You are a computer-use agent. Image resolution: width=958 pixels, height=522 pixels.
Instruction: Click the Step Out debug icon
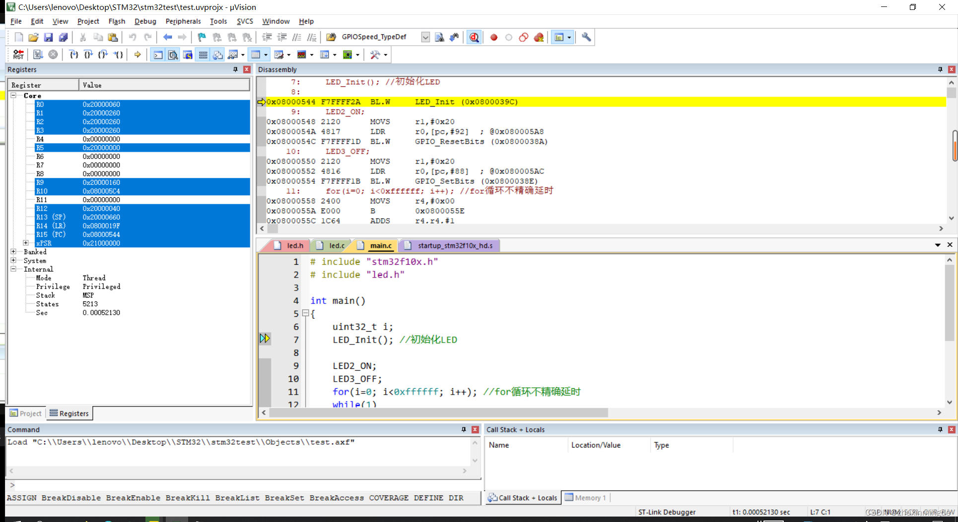103,55
